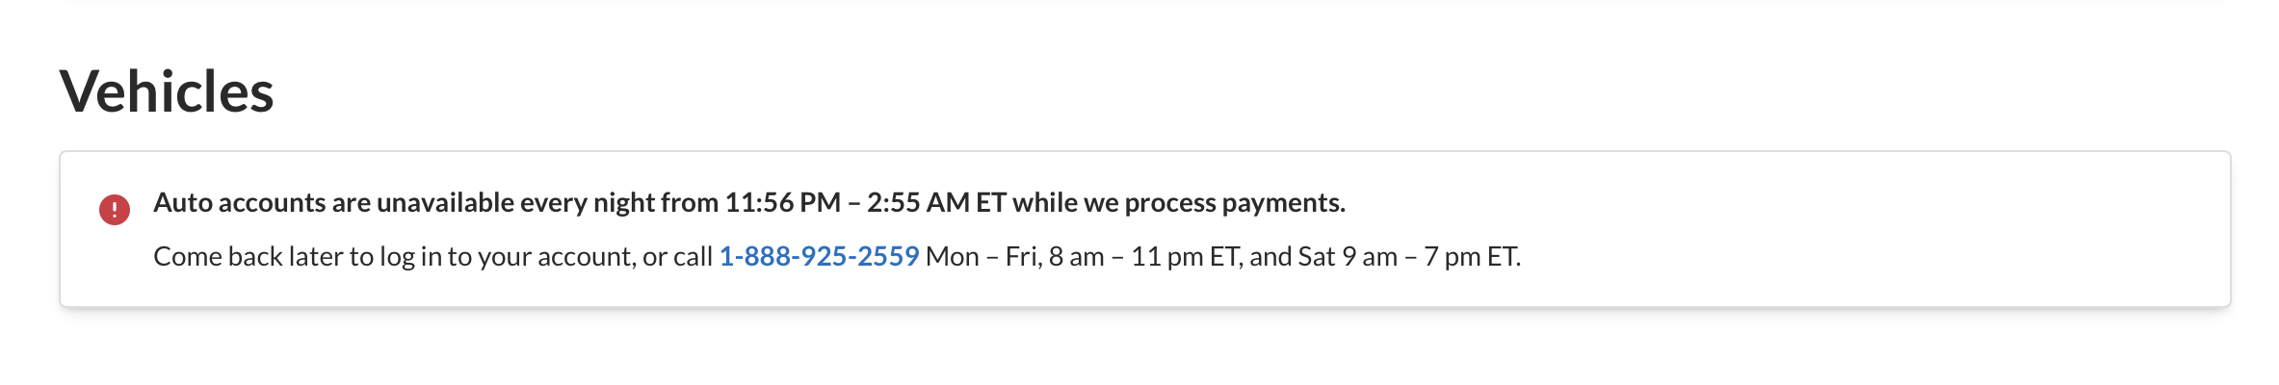This screenshot has height=385, width=2279.
Task: Click the word "payments" ending the headline
Action: click(x=1283, y=202)
